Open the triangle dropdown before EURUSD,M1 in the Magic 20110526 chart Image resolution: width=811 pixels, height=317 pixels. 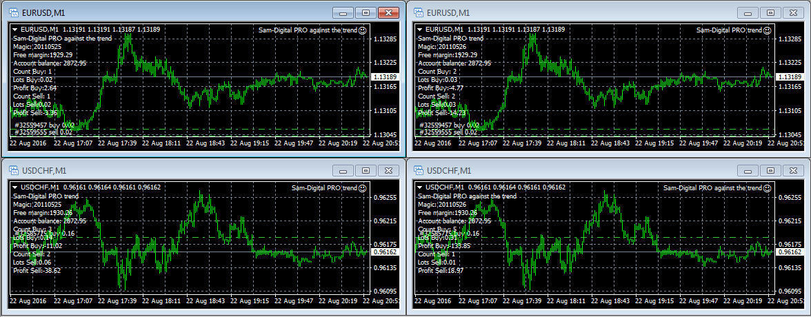[x=419, y=30]
